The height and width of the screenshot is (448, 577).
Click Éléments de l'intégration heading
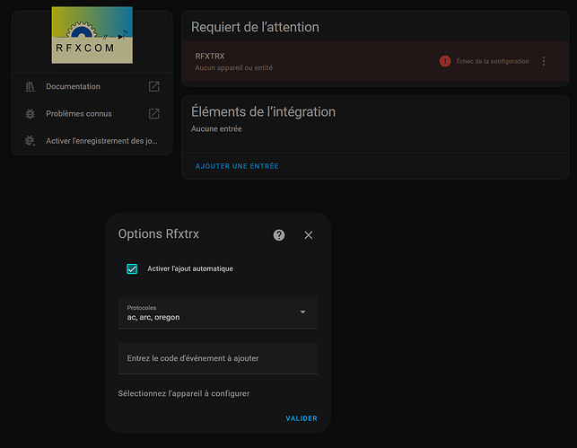[x=263, y=111]
